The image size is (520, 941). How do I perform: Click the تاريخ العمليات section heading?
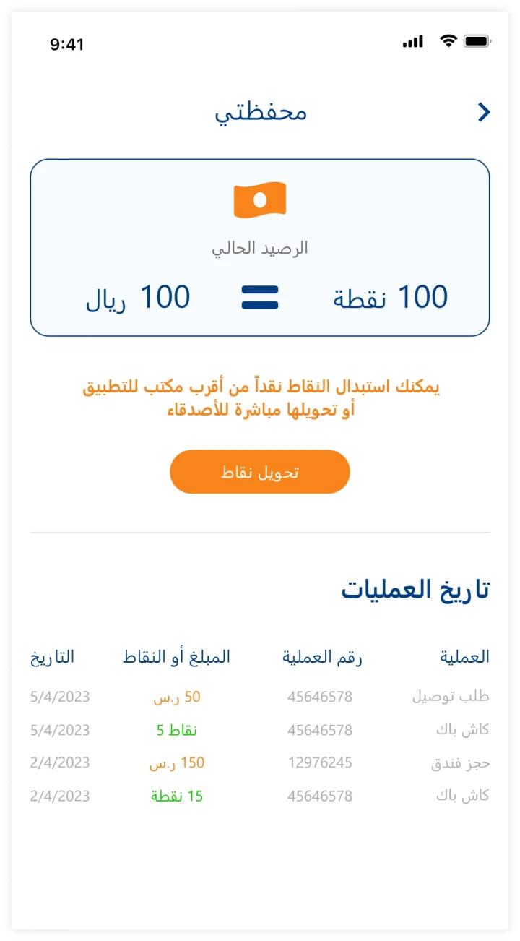click(415, 590)
